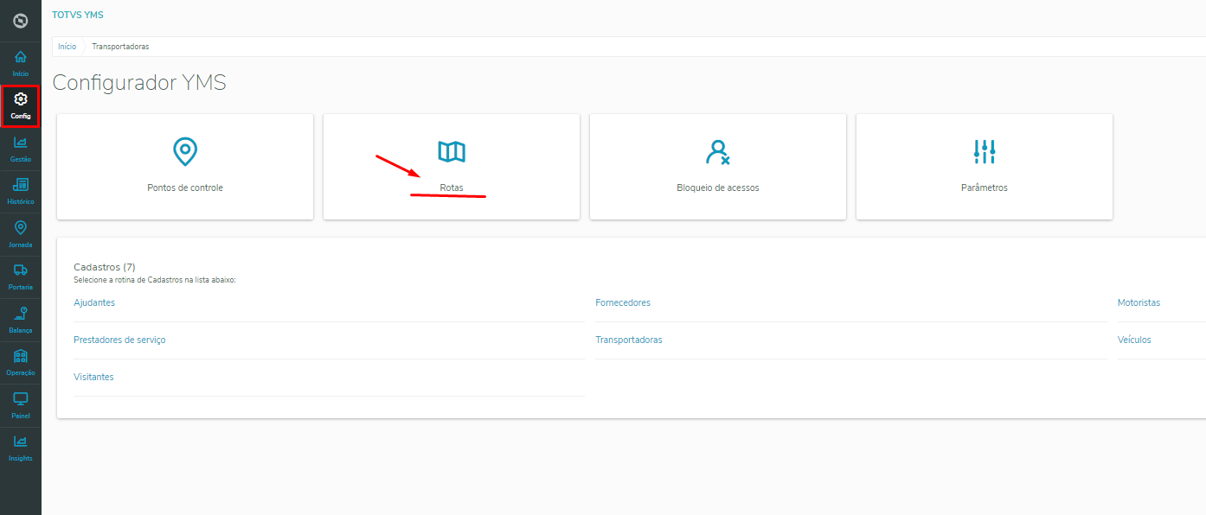Go to Início in the breadcrumb

[x=67, y=47]
